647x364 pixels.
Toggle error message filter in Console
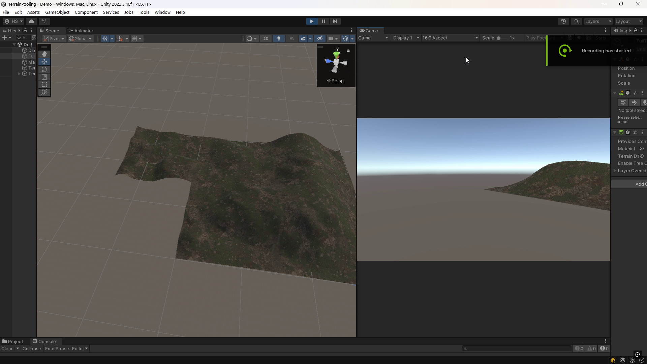pos(604,348)
